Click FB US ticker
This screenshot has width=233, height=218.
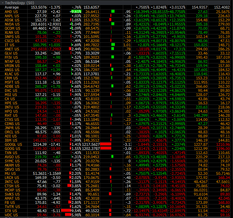coord(10,203)
